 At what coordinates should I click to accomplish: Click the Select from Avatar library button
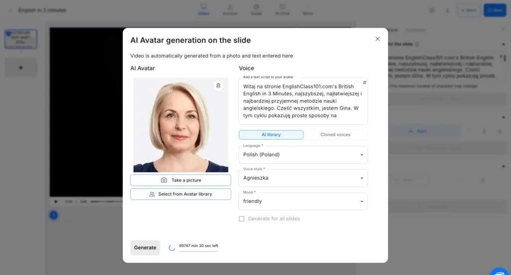(x=181, y=194)
